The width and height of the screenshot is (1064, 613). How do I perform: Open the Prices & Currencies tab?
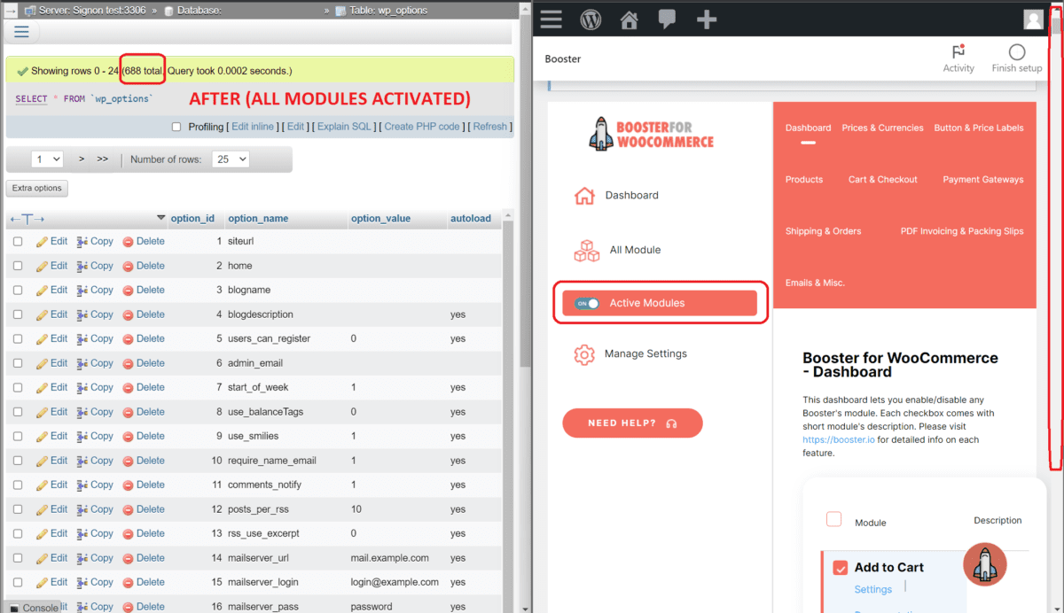coord(882,128)
